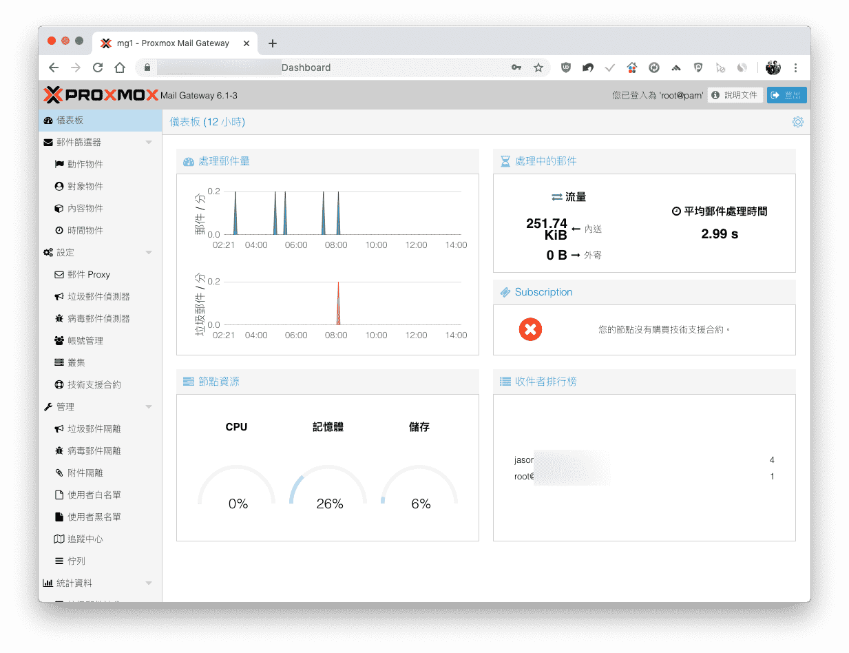Open 佇列 queues in sidebar
Viewport: 849px width, 653px height.
101,561
